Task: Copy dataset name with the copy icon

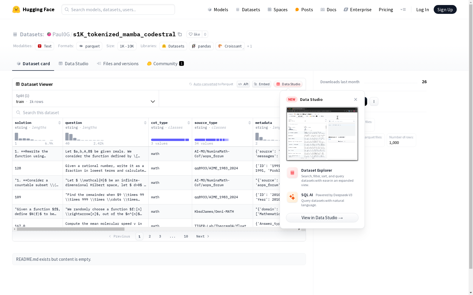Action: [180, 34]
